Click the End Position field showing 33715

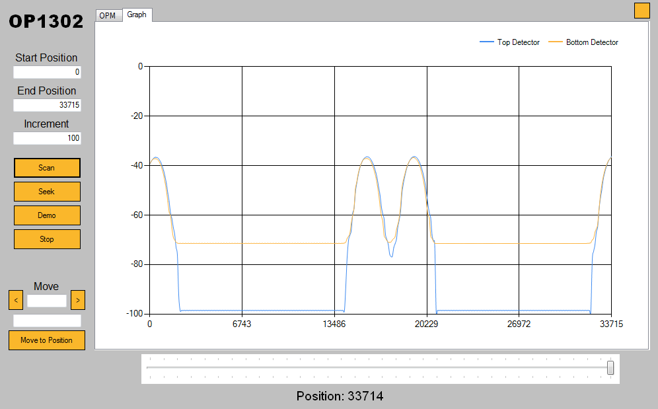47,105
